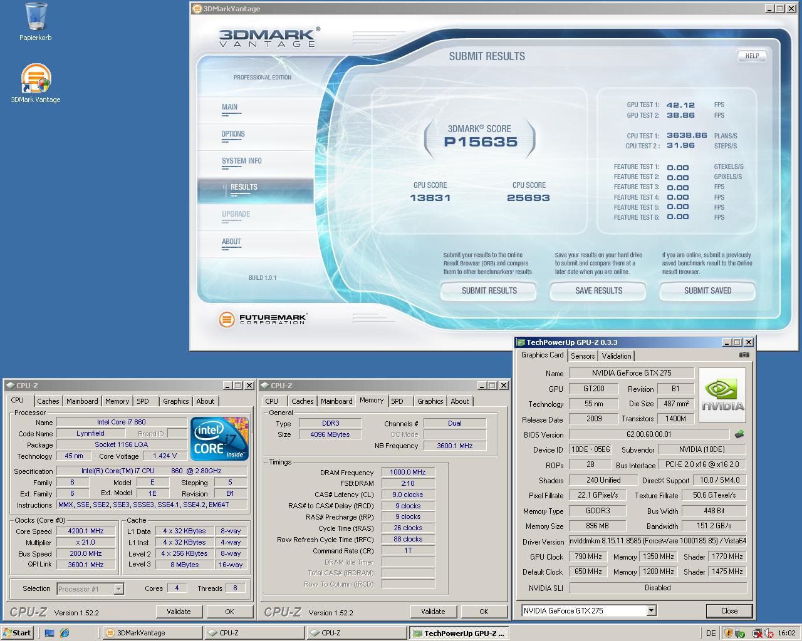Switch to the 3DMarkVantage taskbar button
Viewport: 802px width, 641px height.
[152, 633]
